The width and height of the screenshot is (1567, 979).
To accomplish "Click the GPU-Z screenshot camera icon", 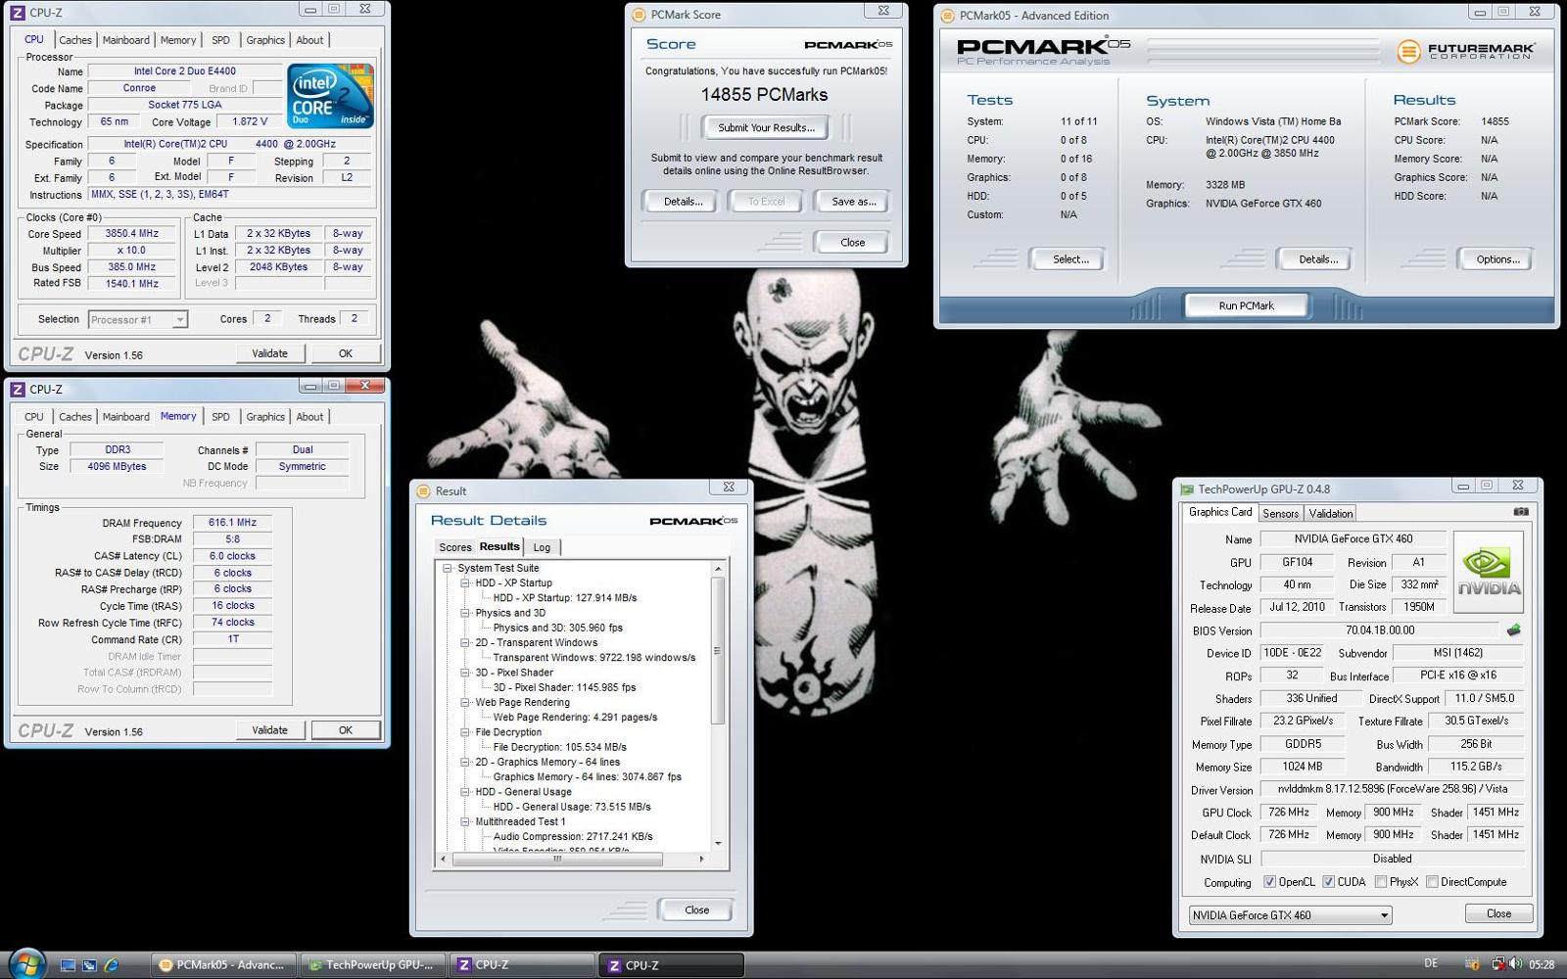I will click(x=1521, y=511).
